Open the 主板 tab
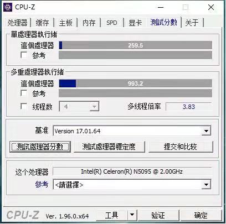 pyautogui.click(x=65, y=23)
